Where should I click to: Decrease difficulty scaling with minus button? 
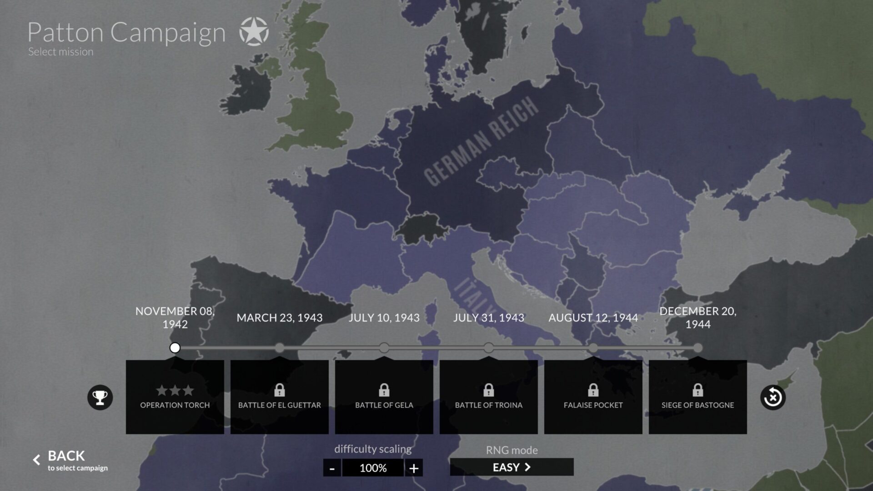click(332, 468)
